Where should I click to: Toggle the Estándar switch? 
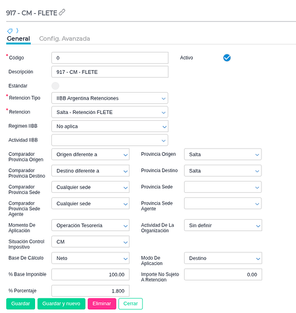pyautogui.click(x=56, y=86)
